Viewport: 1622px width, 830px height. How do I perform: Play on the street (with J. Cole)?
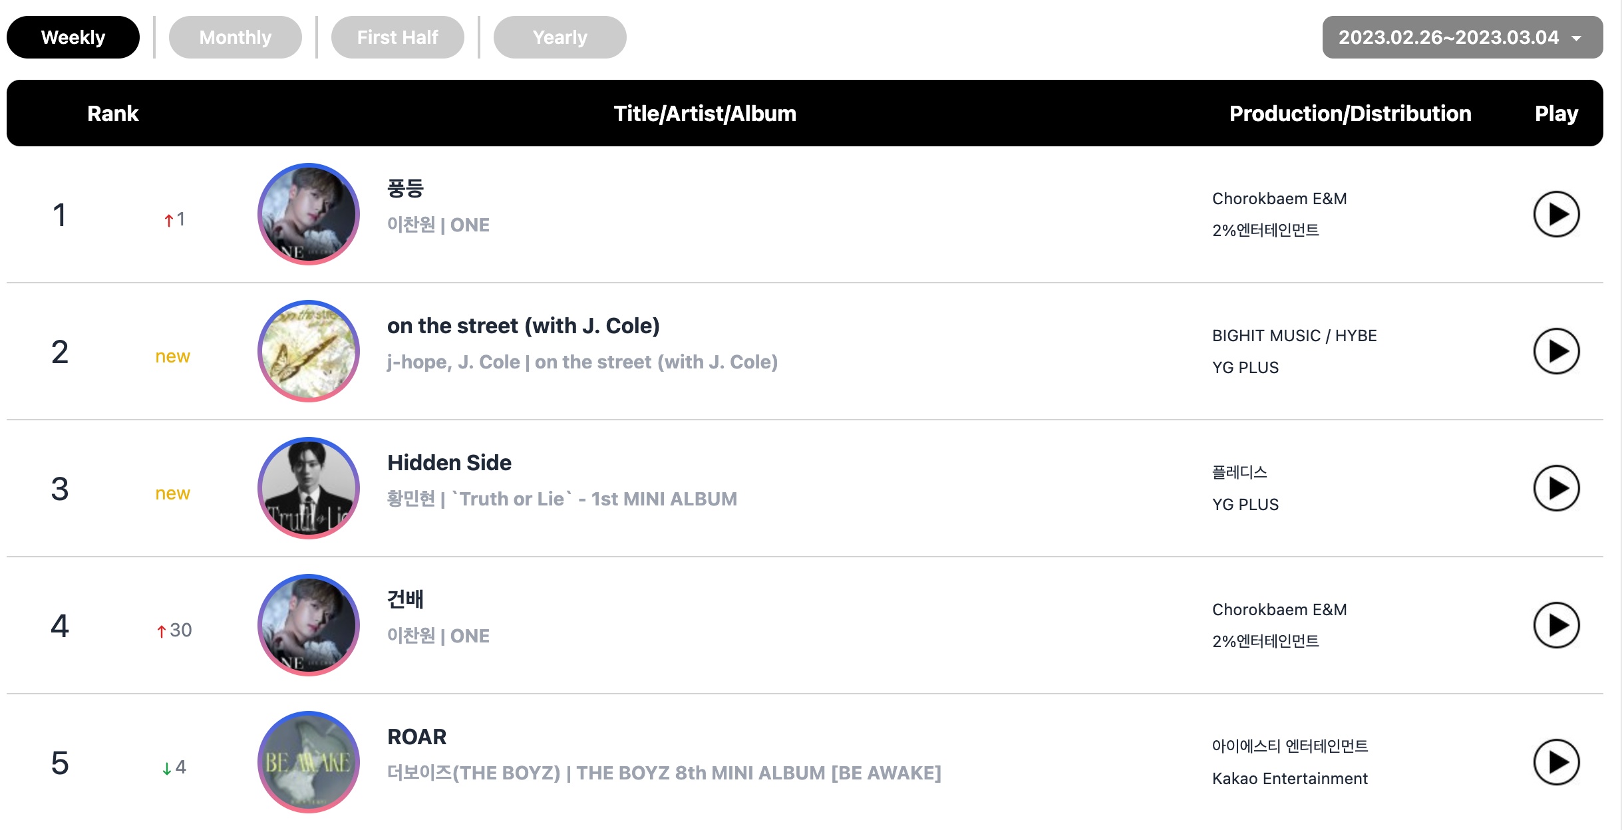click(1556, 351)
